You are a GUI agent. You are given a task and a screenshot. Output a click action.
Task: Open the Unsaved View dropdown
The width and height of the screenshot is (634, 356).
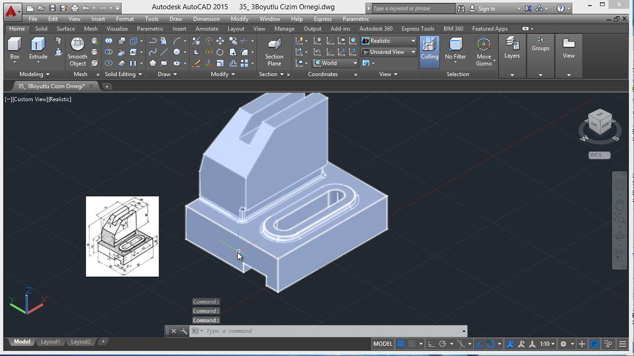[x=413, y=52]
